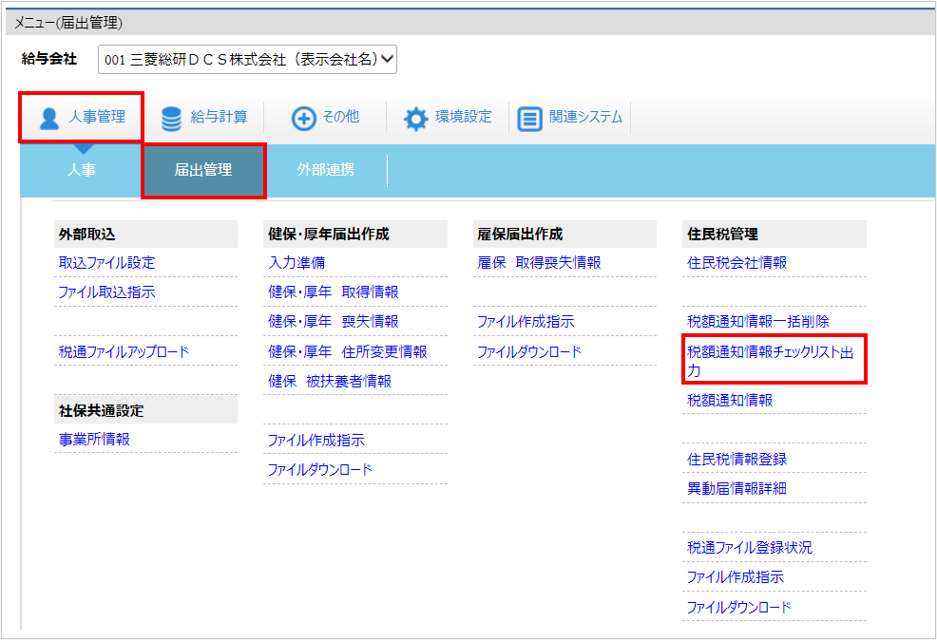Open 住民税会社情報 link
Viewport: 937px width, 640px height.
(736, 263)
